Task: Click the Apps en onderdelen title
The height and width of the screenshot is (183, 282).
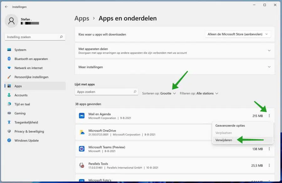Action: [x=128, y=18]
